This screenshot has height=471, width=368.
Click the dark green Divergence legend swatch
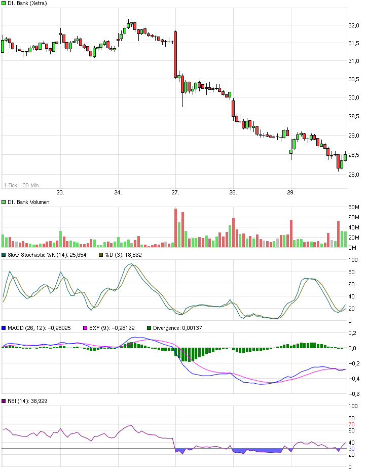[149, 328]
